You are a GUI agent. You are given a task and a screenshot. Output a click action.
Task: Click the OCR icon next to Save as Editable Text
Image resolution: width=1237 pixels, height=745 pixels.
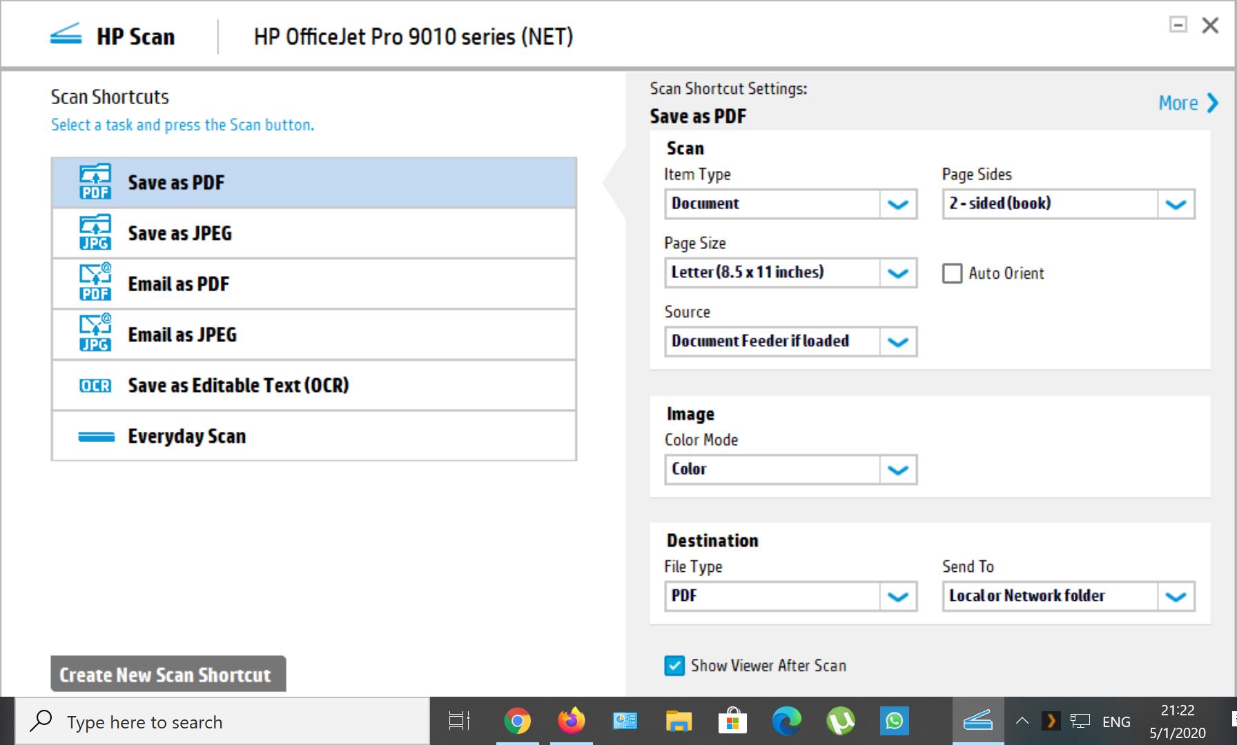click(x=96, y=385)
